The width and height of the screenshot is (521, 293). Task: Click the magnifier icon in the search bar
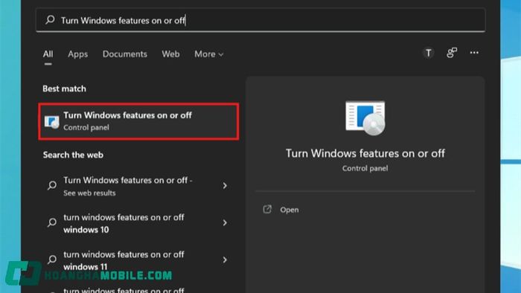pos(50,20)
